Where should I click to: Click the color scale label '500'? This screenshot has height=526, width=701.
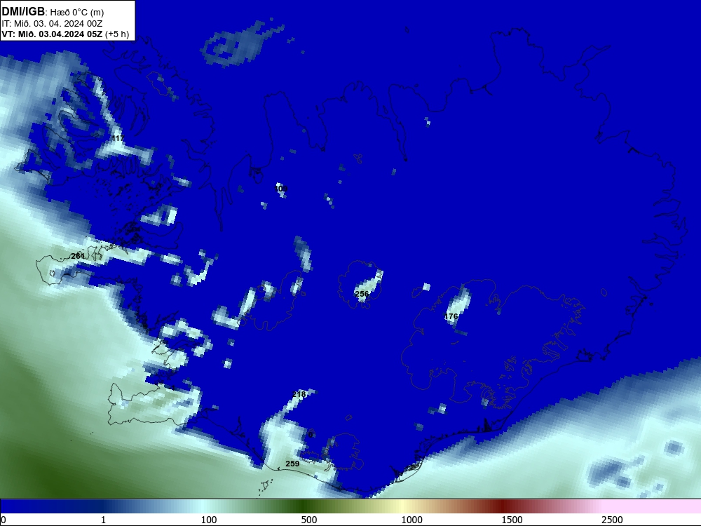point(309,520)
